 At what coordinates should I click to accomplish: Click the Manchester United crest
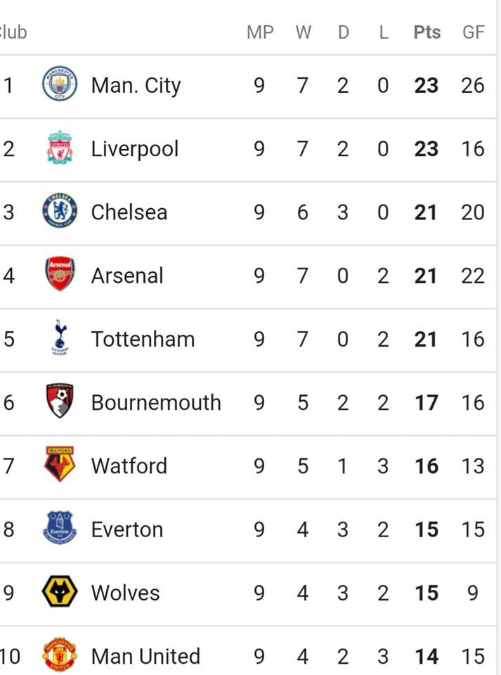(x=60, y=655)
